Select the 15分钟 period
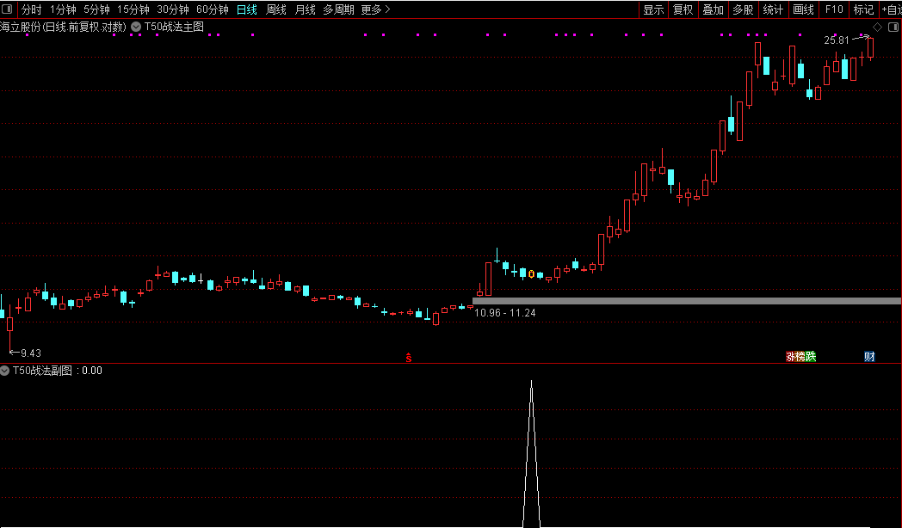This screenshot has width=902, height=528. pyautogui.click(x=133, y=9)
